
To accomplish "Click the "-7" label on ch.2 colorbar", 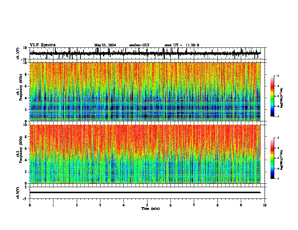I will (x=277, y=179).
